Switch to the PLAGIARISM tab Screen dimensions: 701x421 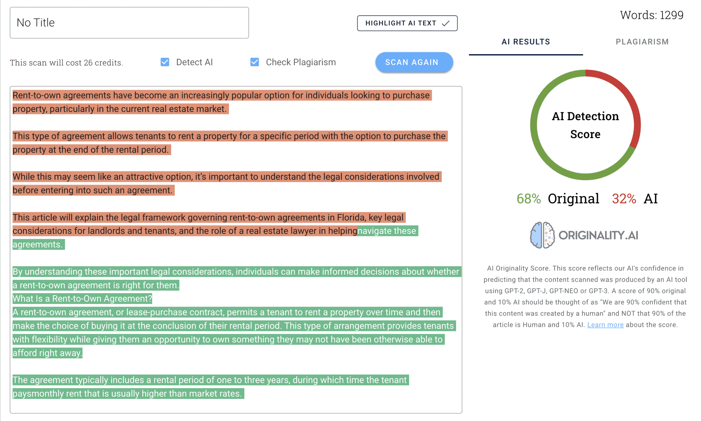[x=642, y=42]
